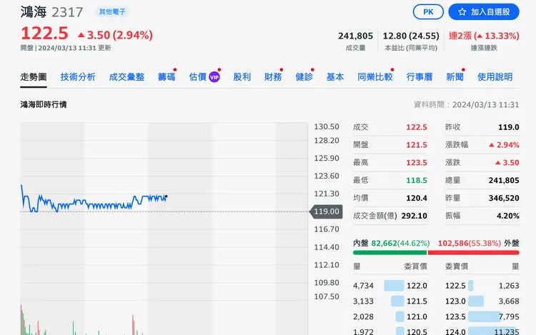Switch to 股利 tab
The width and height of the screenshot is (536, 335).
(x=242, y=77)
